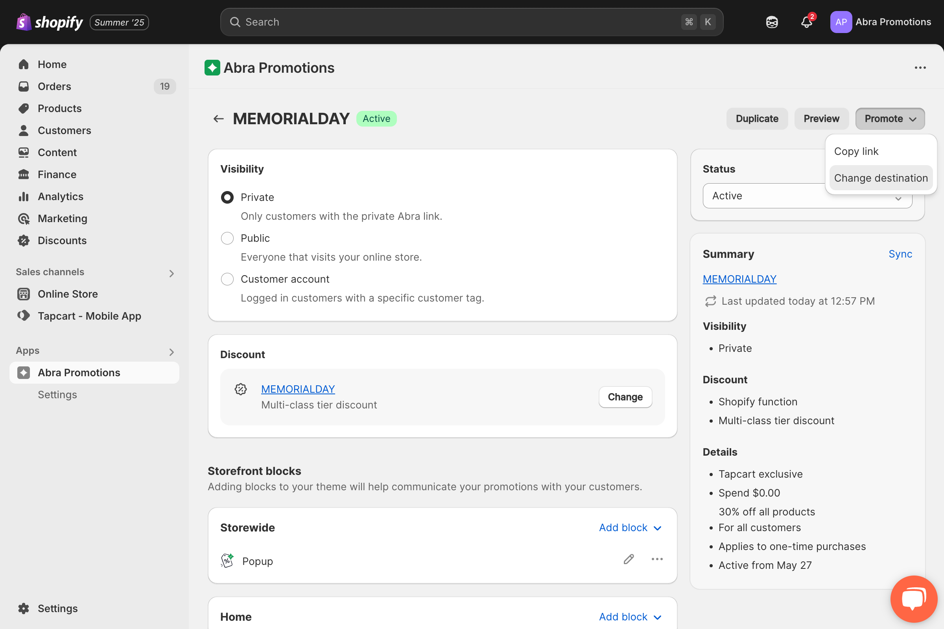Select the Private visibility radio button
The width and height of the screenshot is (944, 629).
227,197
